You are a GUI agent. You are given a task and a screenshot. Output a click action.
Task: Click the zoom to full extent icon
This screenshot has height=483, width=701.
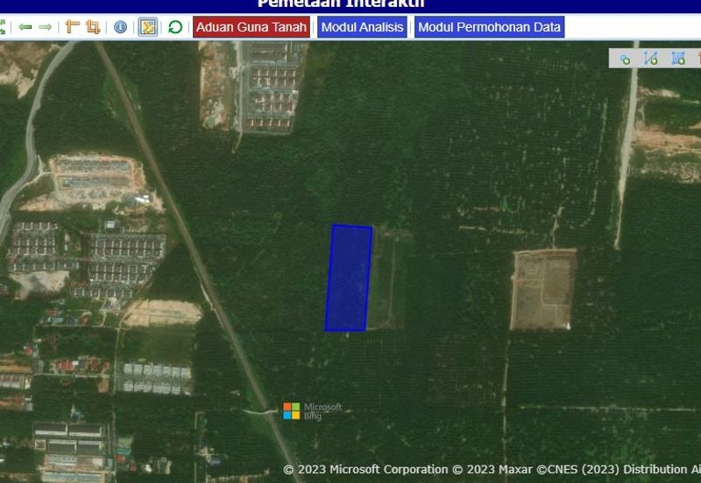tap(3, 27)
